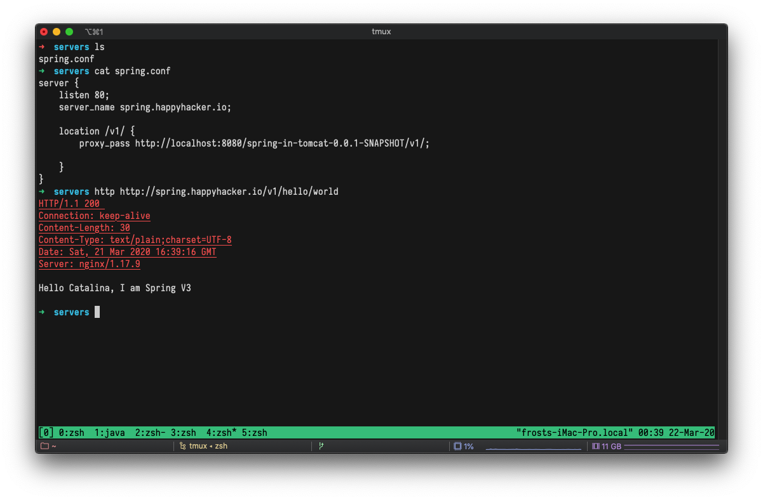Click the Server: nginx/1.17.9 header
This screenshot has width=763, height=500.
pos(90,264)
